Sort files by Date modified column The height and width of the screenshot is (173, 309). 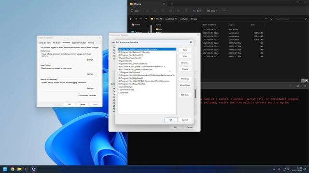click(209, 25)
